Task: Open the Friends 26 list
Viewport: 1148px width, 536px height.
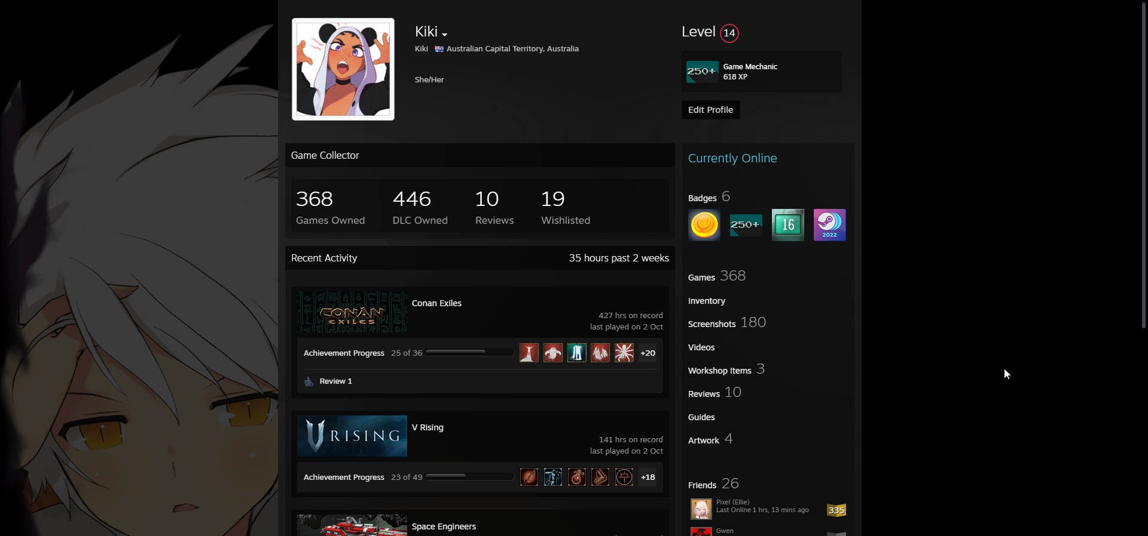Action: click(x=713, y=484)
